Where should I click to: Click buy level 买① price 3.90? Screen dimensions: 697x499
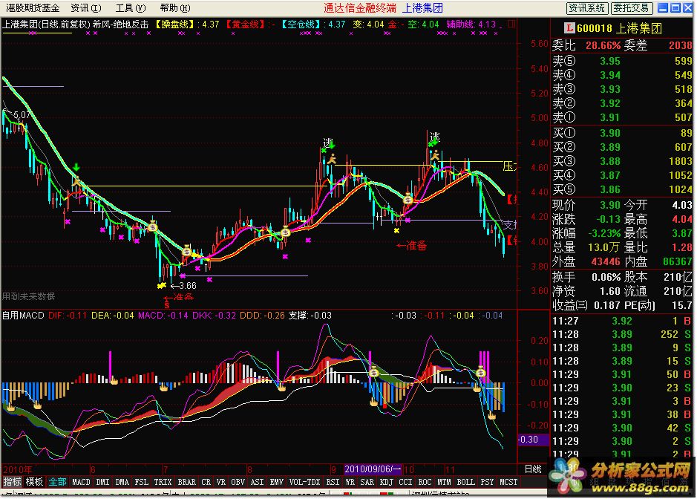pyautogui.click(x=610, y=132)
